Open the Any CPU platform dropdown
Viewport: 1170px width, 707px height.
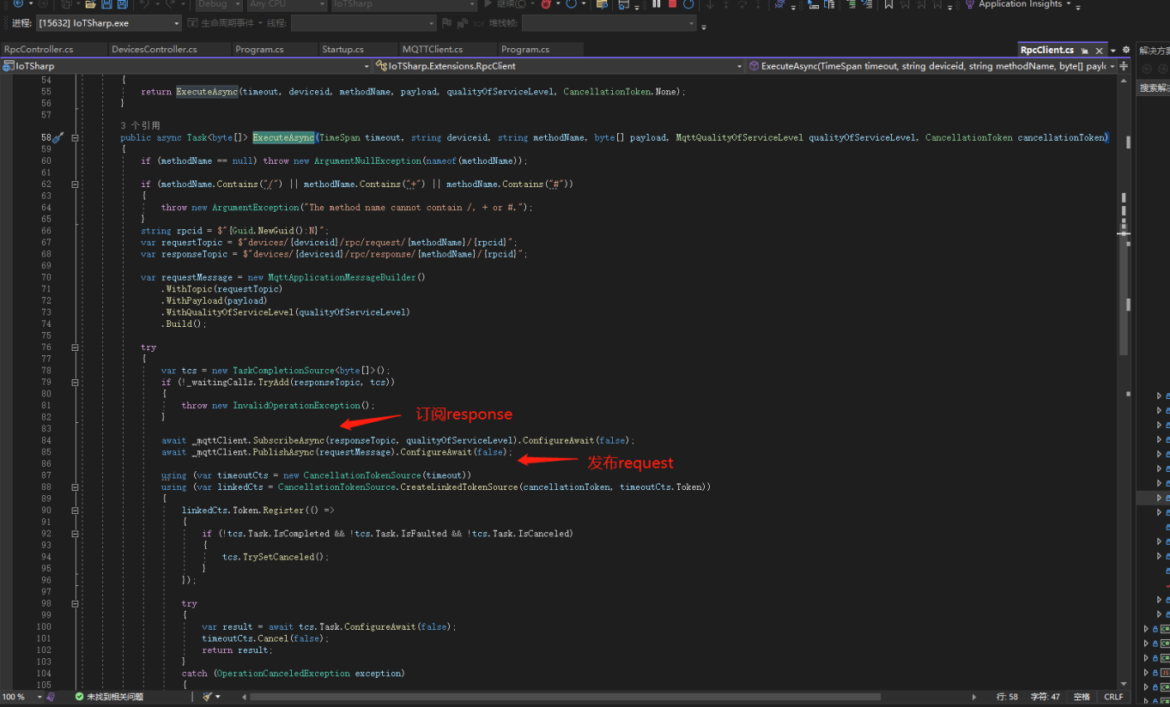click(x=286, y=4)
